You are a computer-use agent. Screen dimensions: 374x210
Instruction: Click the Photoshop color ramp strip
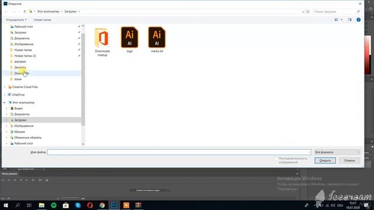tap(368, 55)
